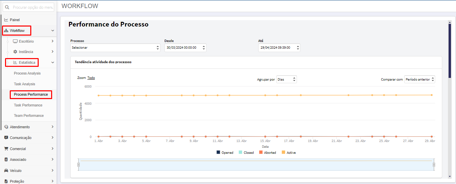
Task: Click the scroll-down arrow of panel scrollbar
Action: coord(450,176)
